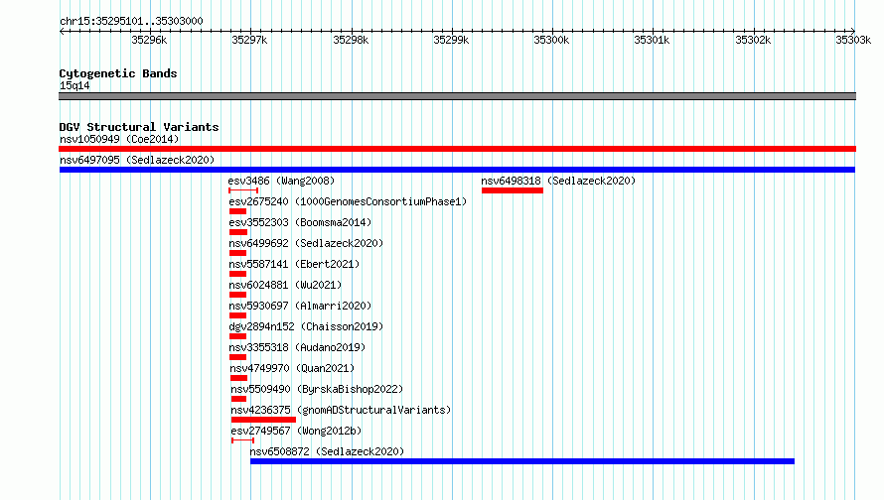
Task: Click the DGV Structural Variants track title
Action: [x=139, y=127]
